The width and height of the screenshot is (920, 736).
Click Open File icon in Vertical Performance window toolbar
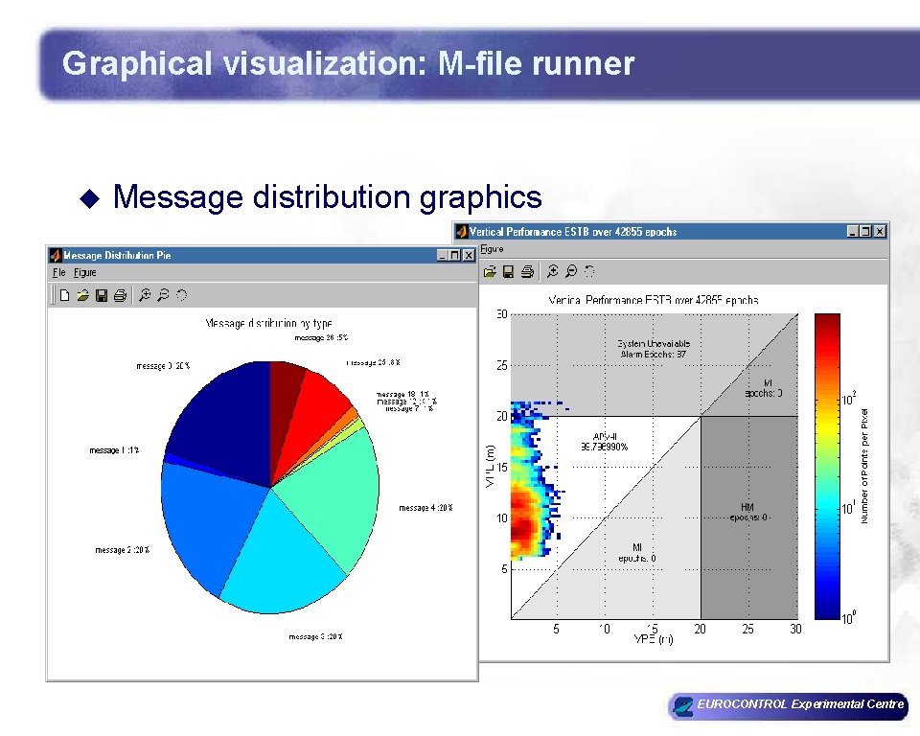coord(490,271)
